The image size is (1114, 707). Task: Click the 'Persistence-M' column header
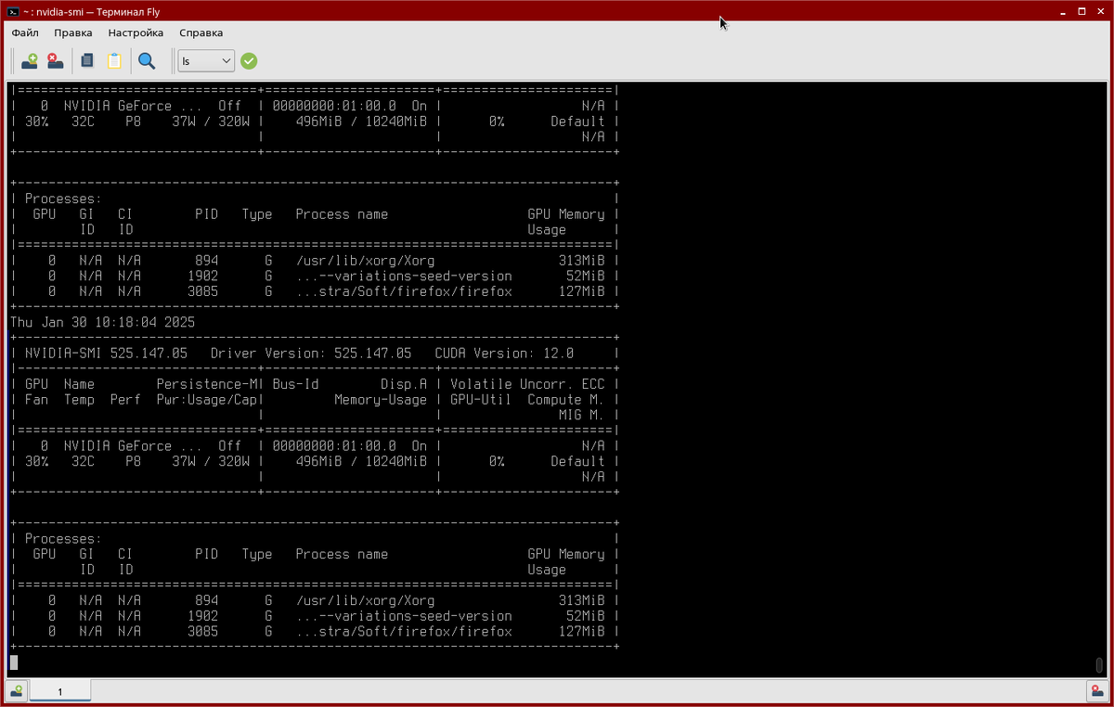(x=206, y=384)
